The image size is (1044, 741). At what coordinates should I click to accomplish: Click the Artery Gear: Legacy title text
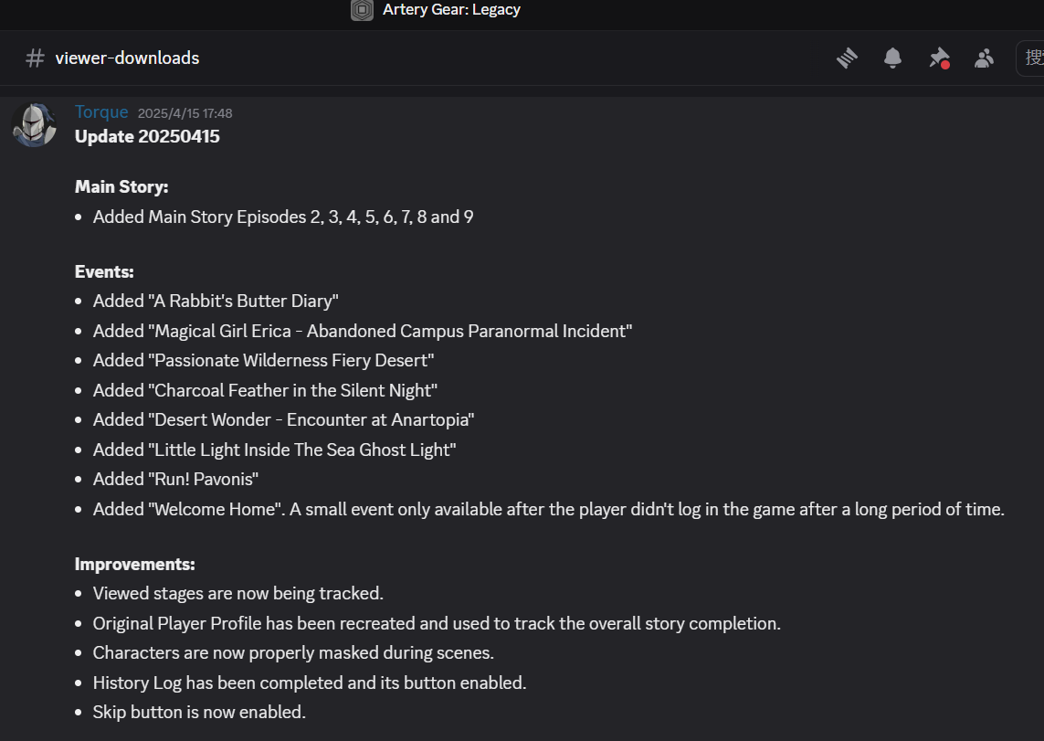tap(451, 10)
